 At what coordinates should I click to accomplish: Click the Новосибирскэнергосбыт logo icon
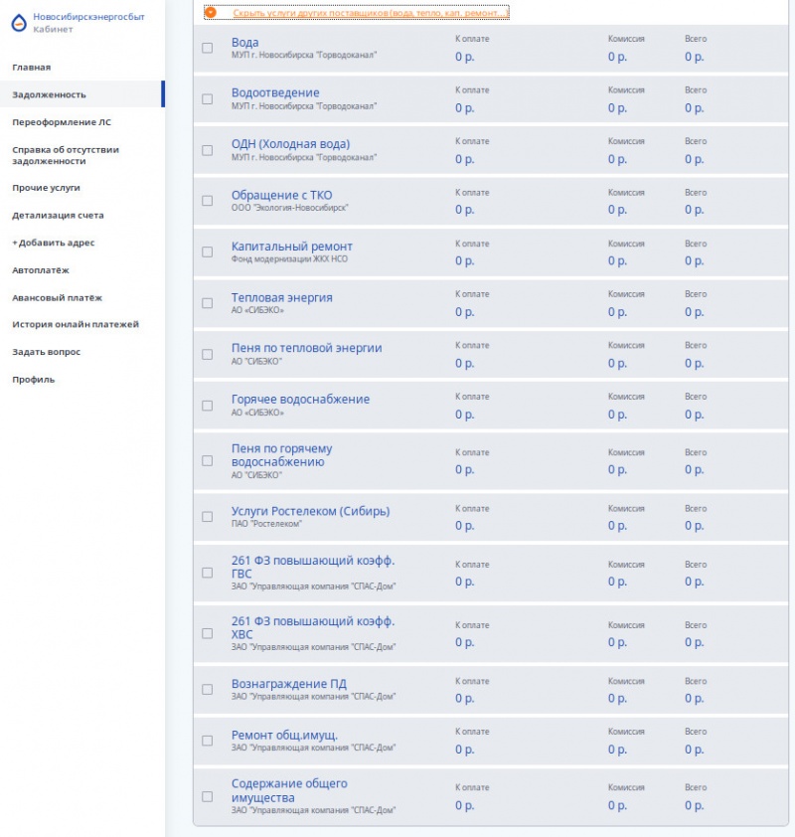click(x=18, y=23)
